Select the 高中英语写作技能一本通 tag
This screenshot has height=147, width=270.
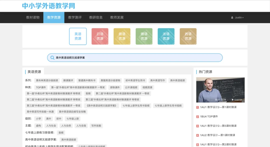point(40,112)
